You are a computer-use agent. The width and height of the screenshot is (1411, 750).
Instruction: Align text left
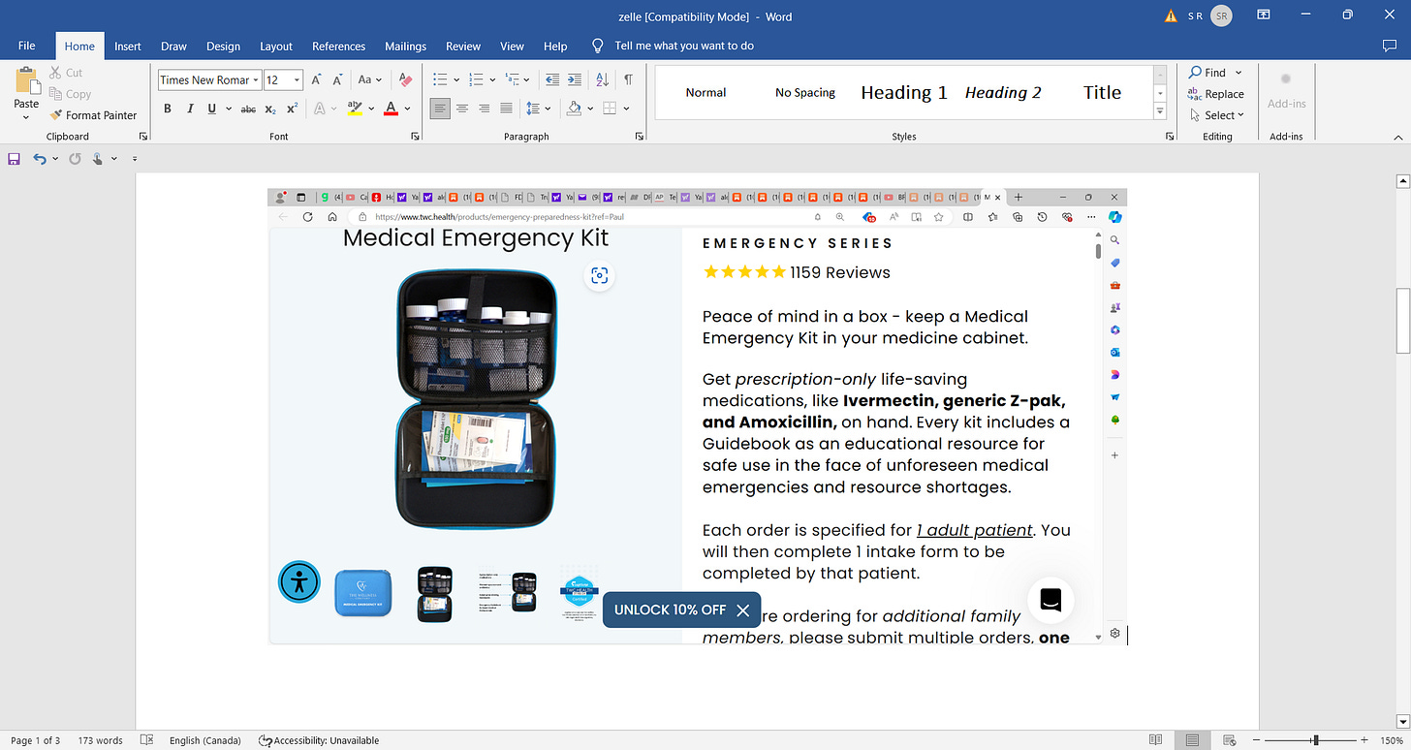click(440, 109)
